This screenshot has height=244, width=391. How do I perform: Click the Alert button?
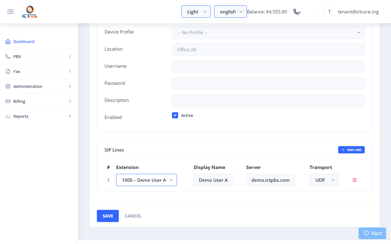tap(372, 233)
